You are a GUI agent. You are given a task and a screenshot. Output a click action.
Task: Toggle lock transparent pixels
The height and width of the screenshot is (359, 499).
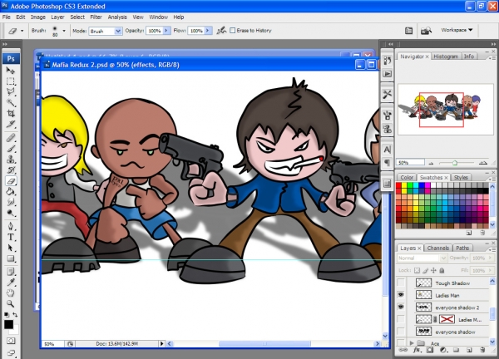tap(417, 271)
